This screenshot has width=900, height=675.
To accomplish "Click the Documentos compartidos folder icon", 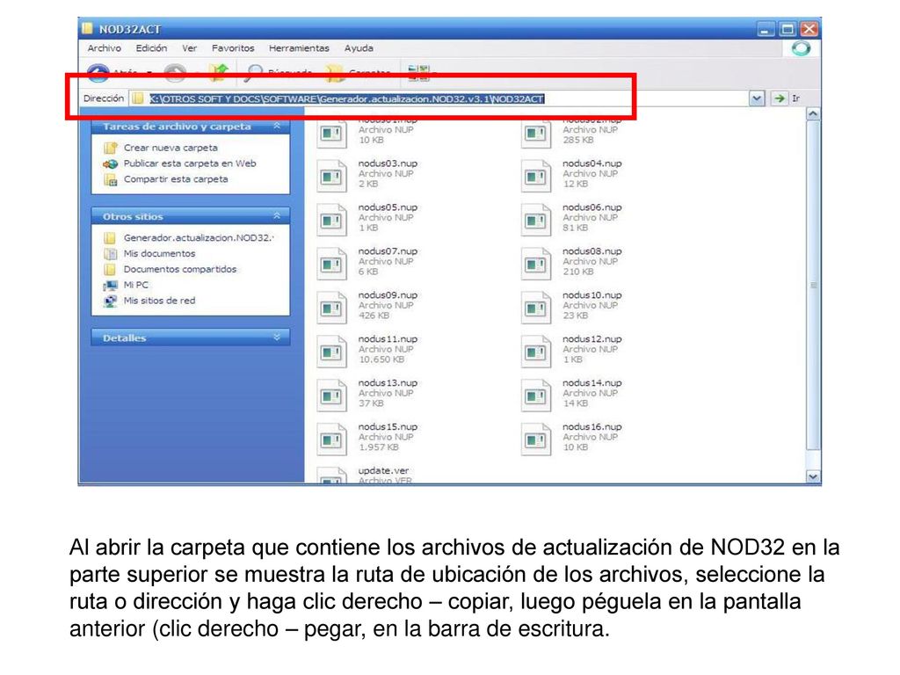I will [x=110, y=269].
